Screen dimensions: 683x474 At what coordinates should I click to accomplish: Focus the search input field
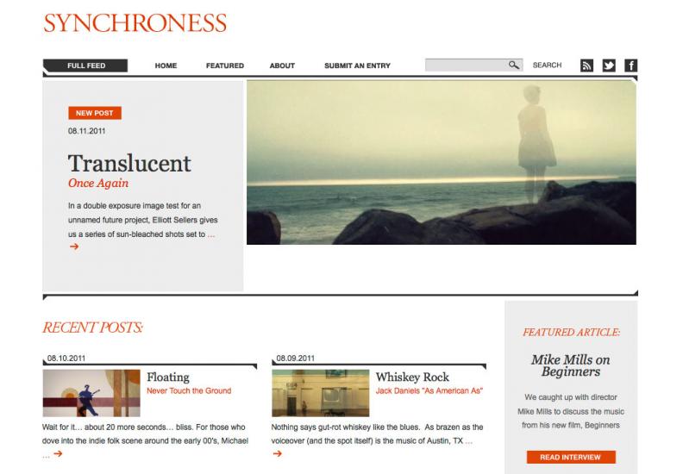pos(466,65)
